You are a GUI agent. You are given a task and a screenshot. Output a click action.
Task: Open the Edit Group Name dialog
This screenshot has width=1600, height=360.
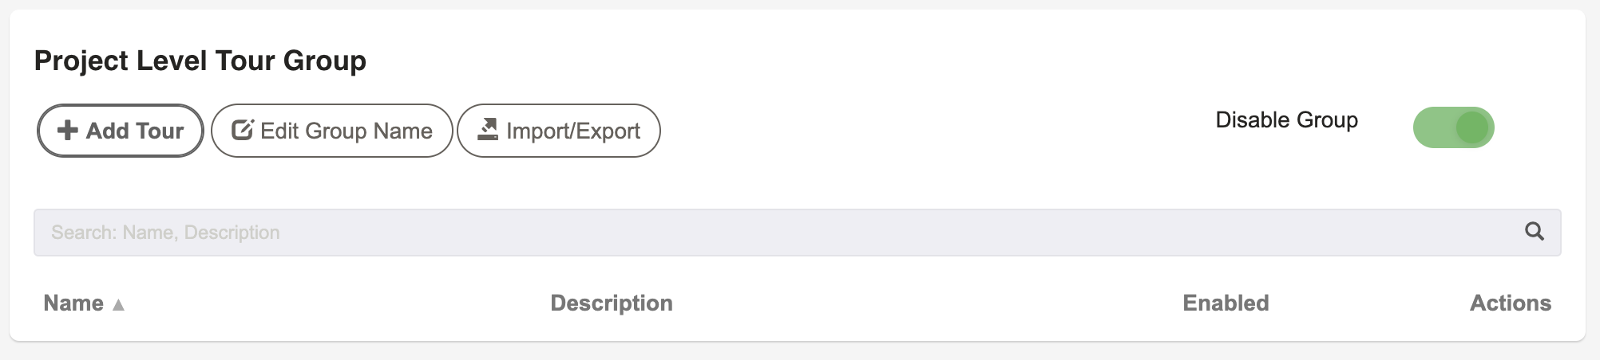[x=332, y=131]
